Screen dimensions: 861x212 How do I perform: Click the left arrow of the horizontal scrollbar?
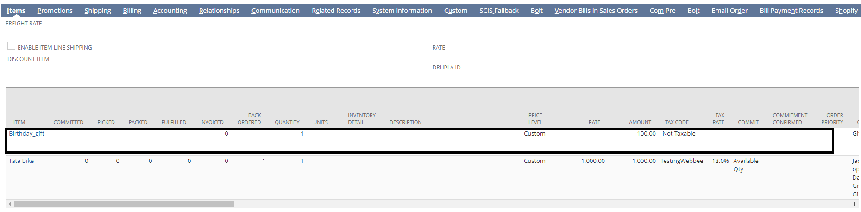[x=10, y=204]
